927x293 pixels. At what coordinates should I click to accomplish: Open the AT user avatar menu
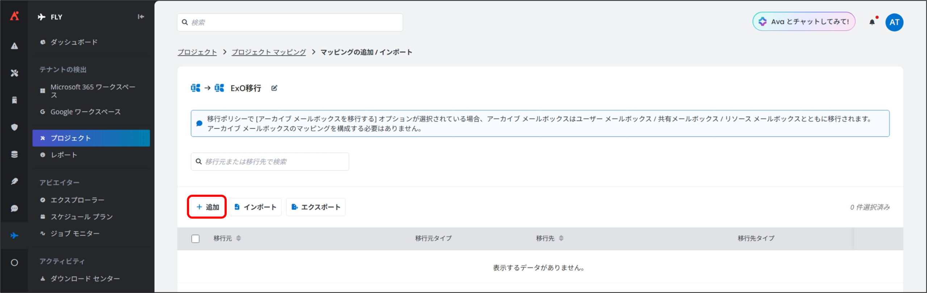[x=894, y=22]
